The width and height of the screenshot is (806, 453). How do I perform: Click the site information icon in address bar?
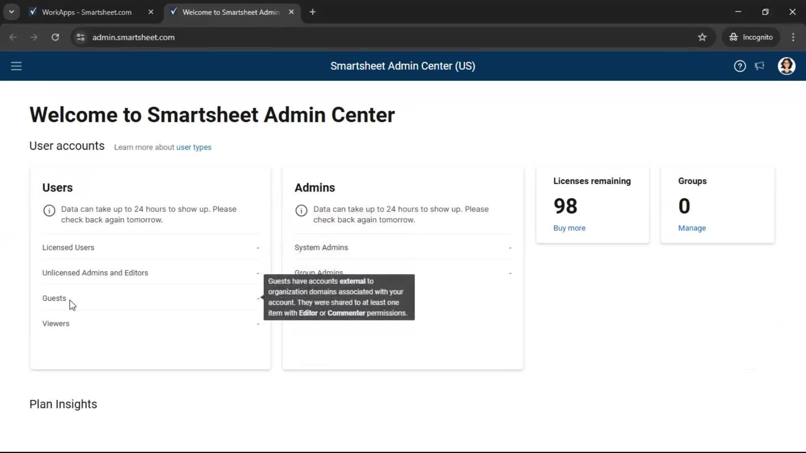[x=81, y=37]
